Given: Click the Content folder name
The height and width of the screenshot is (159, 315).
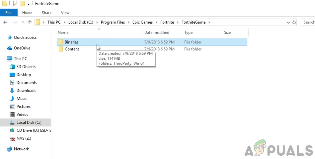Looking at the screenshot, I should pyautogui.click(x=72, y=49).
